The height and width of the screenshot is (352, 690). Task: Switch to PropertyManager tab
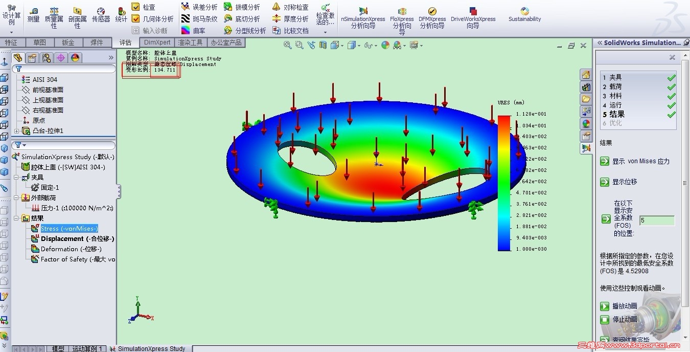[x=32, y=58]
